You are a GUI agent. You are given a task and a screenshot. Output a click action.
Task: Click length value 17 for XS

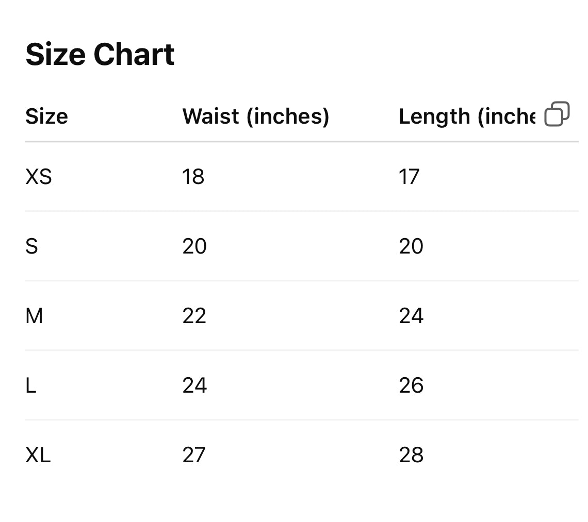pos(409,177)
